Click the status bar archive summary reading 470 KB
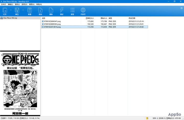The height and width of the screenshot is (120, 184). 167,118
